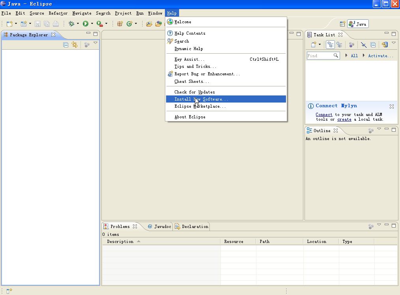Click the Open Task folder icon
Screen dimensions: 400x295
point(159,24)
